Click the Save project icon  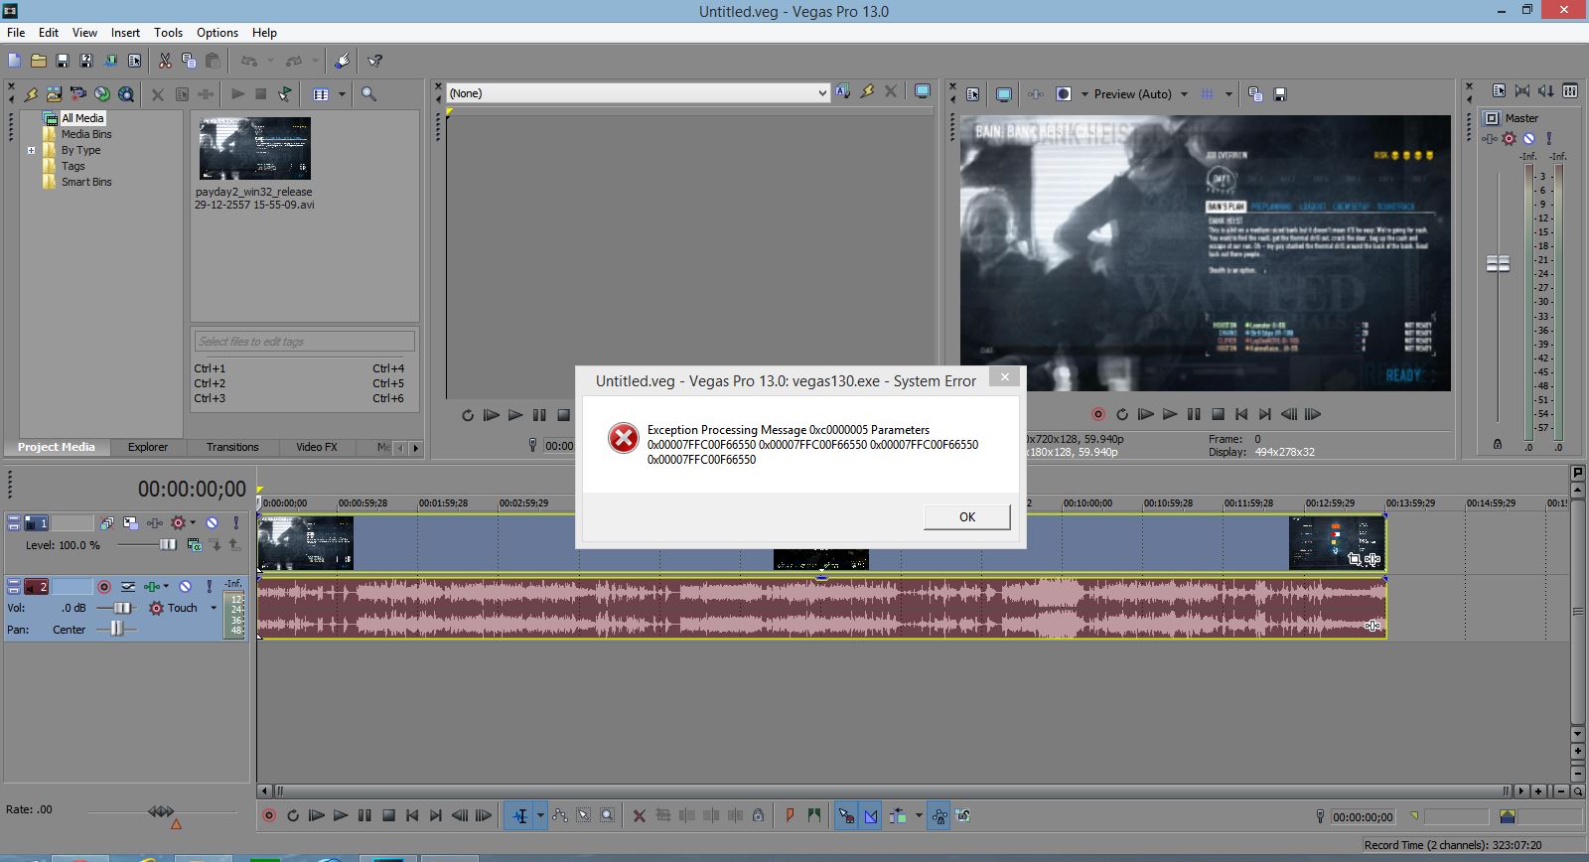[x=63, y=61]
